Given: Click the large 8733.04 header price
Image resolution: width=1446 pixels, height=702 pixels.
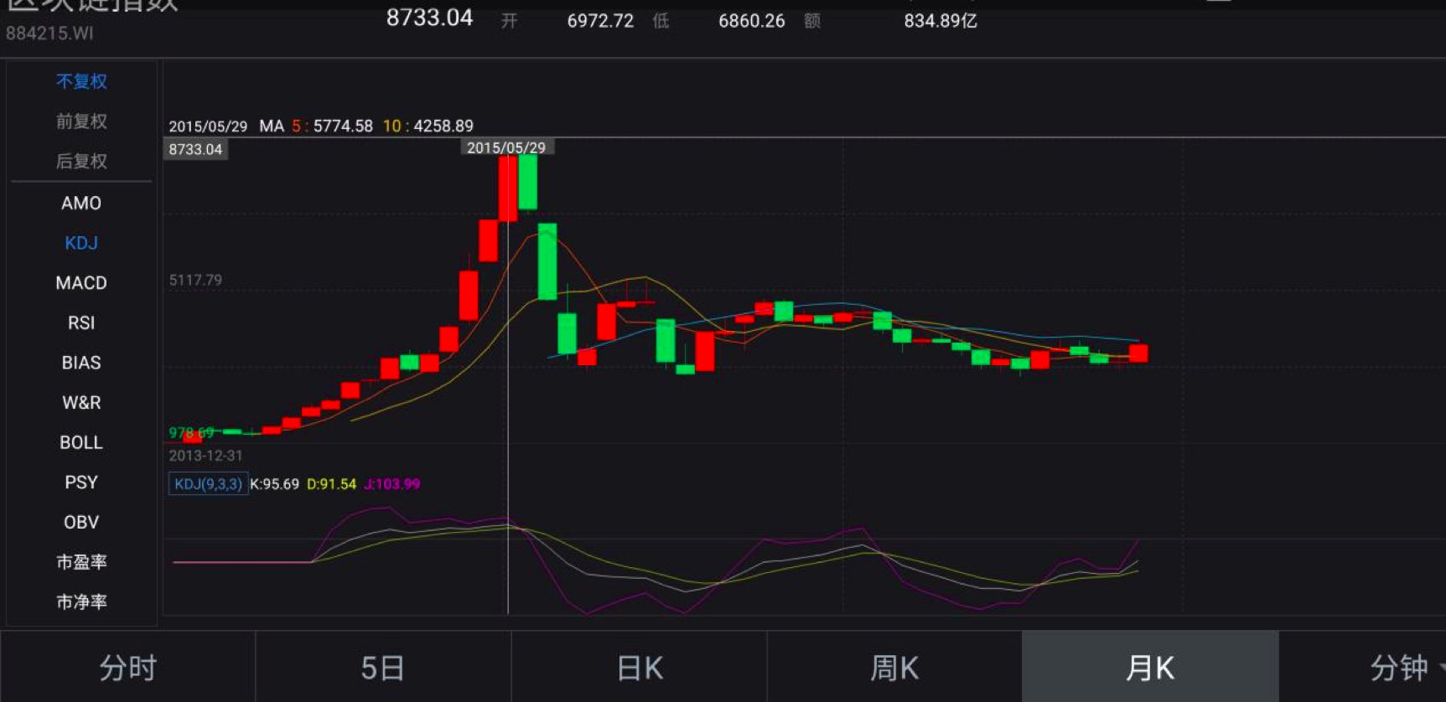Looking at the screenshot, I should pos(429,18).
